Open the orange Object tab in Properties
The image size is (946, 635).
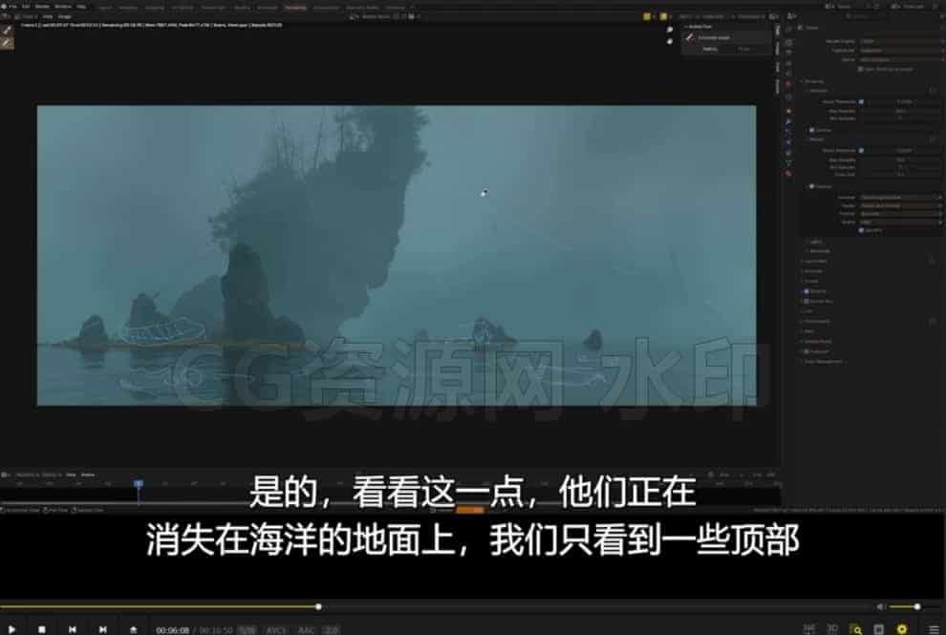pos(788,111)
